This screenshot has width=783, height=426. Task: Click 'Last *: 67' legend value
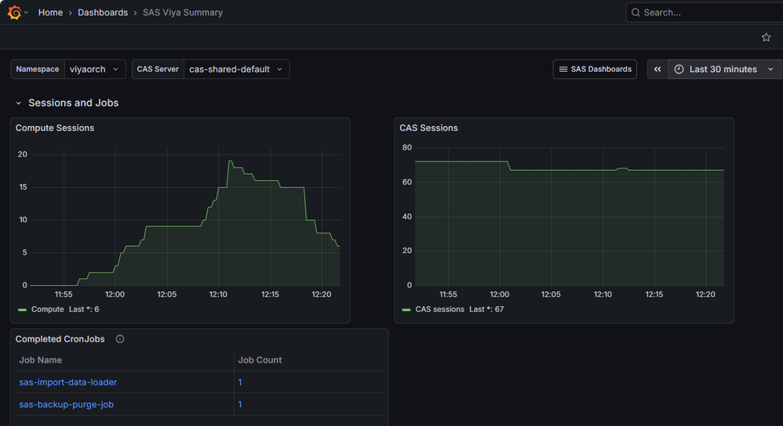click(486, 309)
